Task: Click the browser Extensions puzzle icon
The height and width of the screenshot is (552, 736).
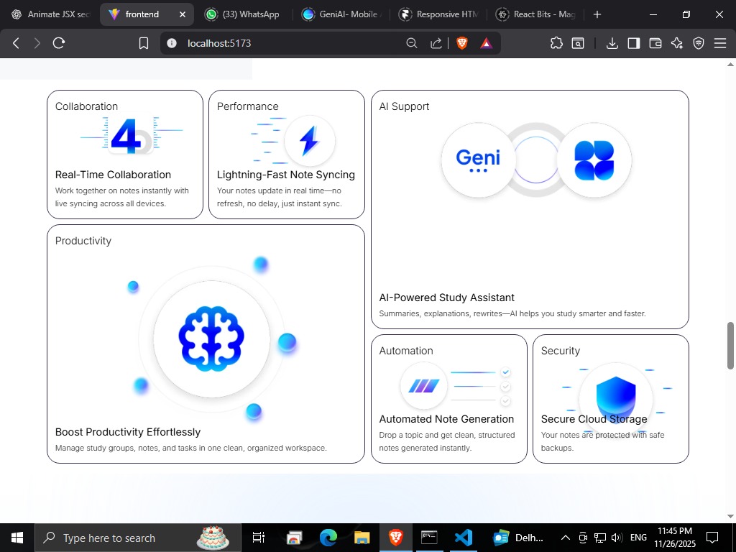Action: click(x=556, y=43)
